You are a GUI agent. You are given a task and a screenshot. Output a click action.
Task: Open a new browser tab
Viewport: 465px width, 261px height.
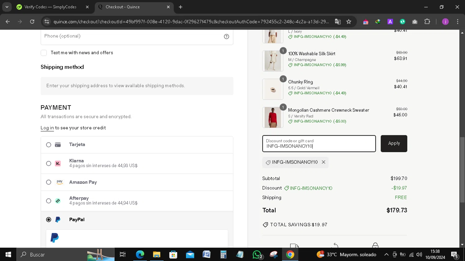(x=180, y=7)
